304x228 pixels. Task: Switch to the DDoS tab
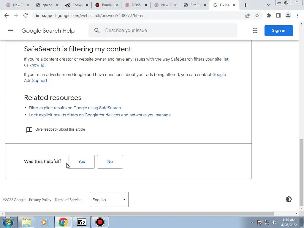(136, 5)
